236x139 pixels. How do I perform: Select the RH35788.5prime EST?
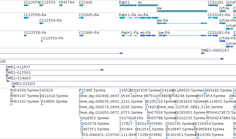click(x=149, y=121)
